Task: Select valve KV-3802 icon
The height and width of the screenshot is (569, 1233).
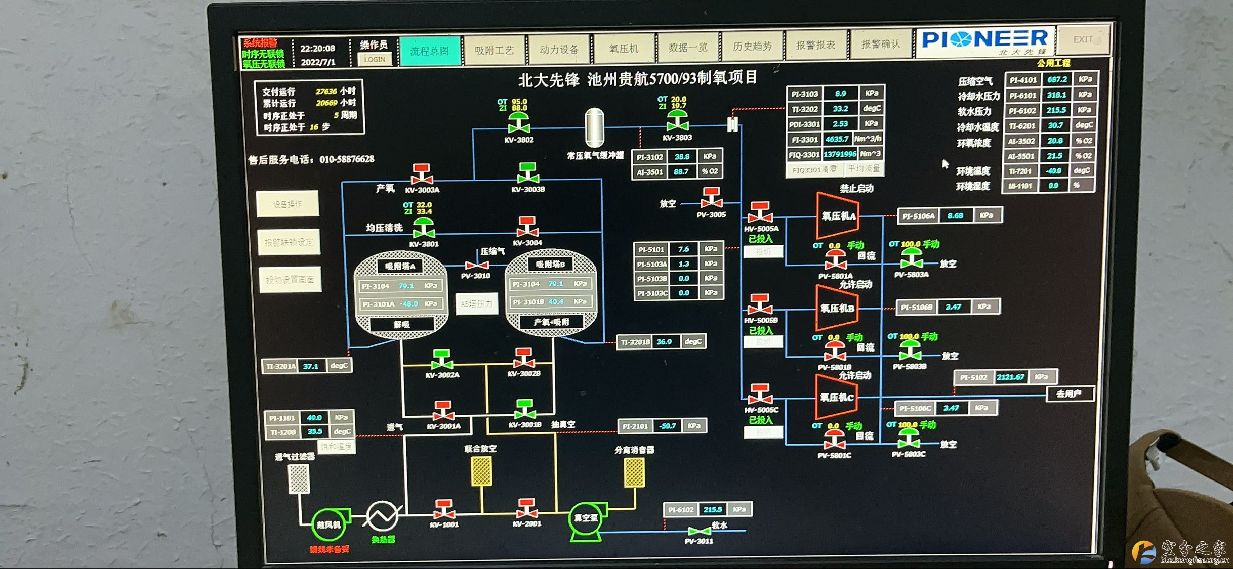Action: 519,123
